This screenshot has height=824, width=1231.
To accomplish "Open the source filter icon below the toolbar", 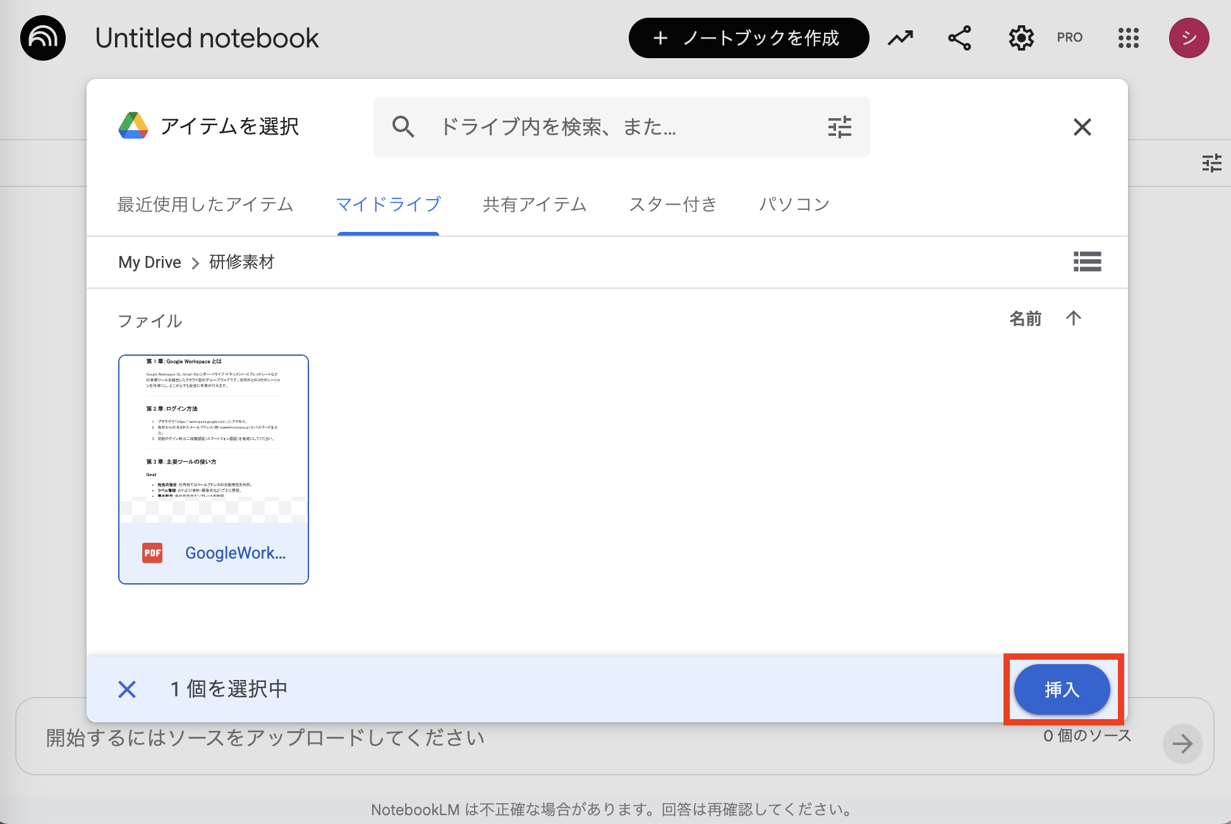I will [1211, 162].
